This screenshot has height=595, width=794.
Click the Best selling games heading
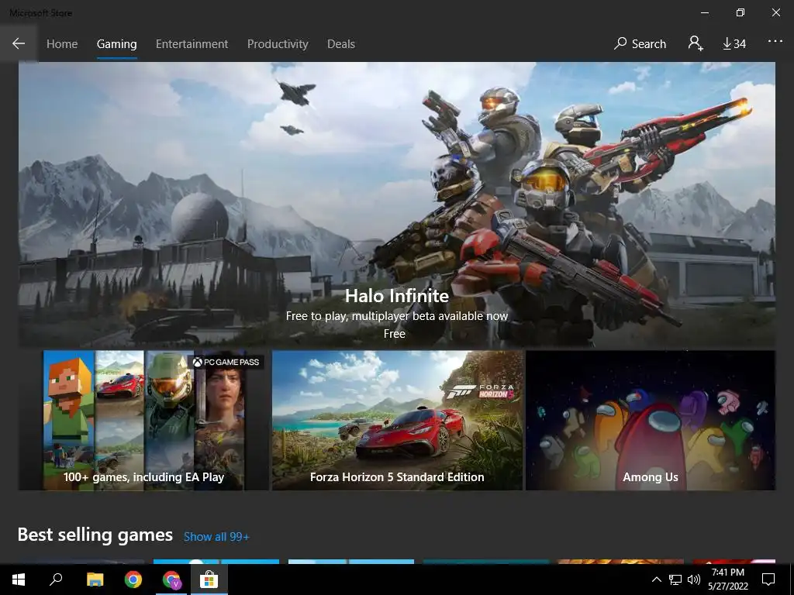pyautogui.click(x=95, y=535)
